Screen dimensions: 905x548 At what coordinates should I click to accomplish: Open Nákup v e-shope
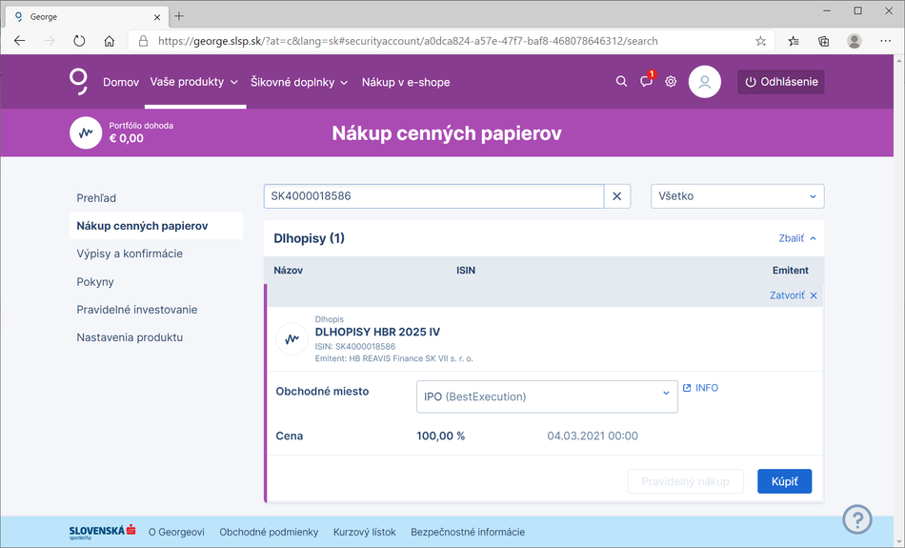tap(406, 82)
